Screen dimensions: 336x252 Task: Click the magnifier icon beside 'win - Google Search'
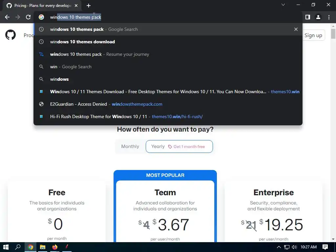(x=41, y=67)
